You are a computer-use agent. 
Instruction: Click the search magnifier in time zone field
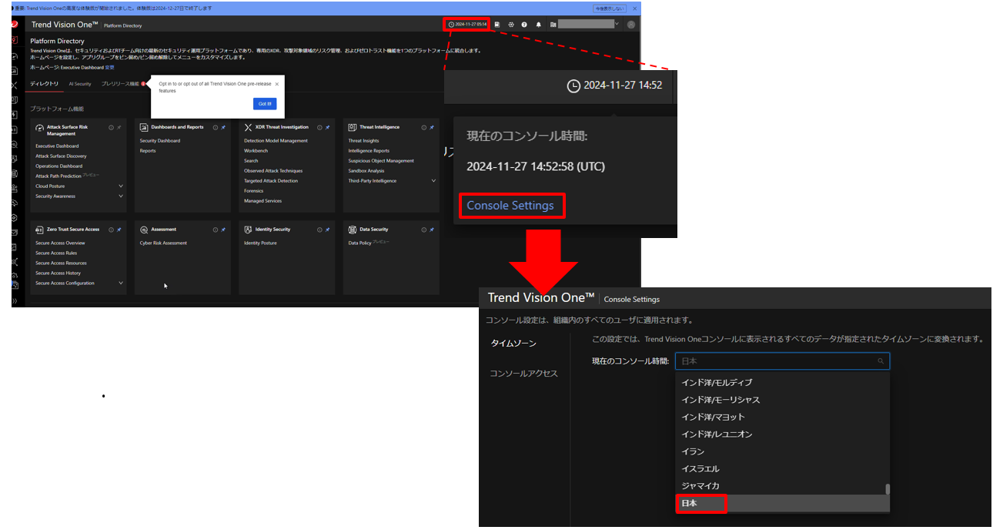(x=881, y=361)
